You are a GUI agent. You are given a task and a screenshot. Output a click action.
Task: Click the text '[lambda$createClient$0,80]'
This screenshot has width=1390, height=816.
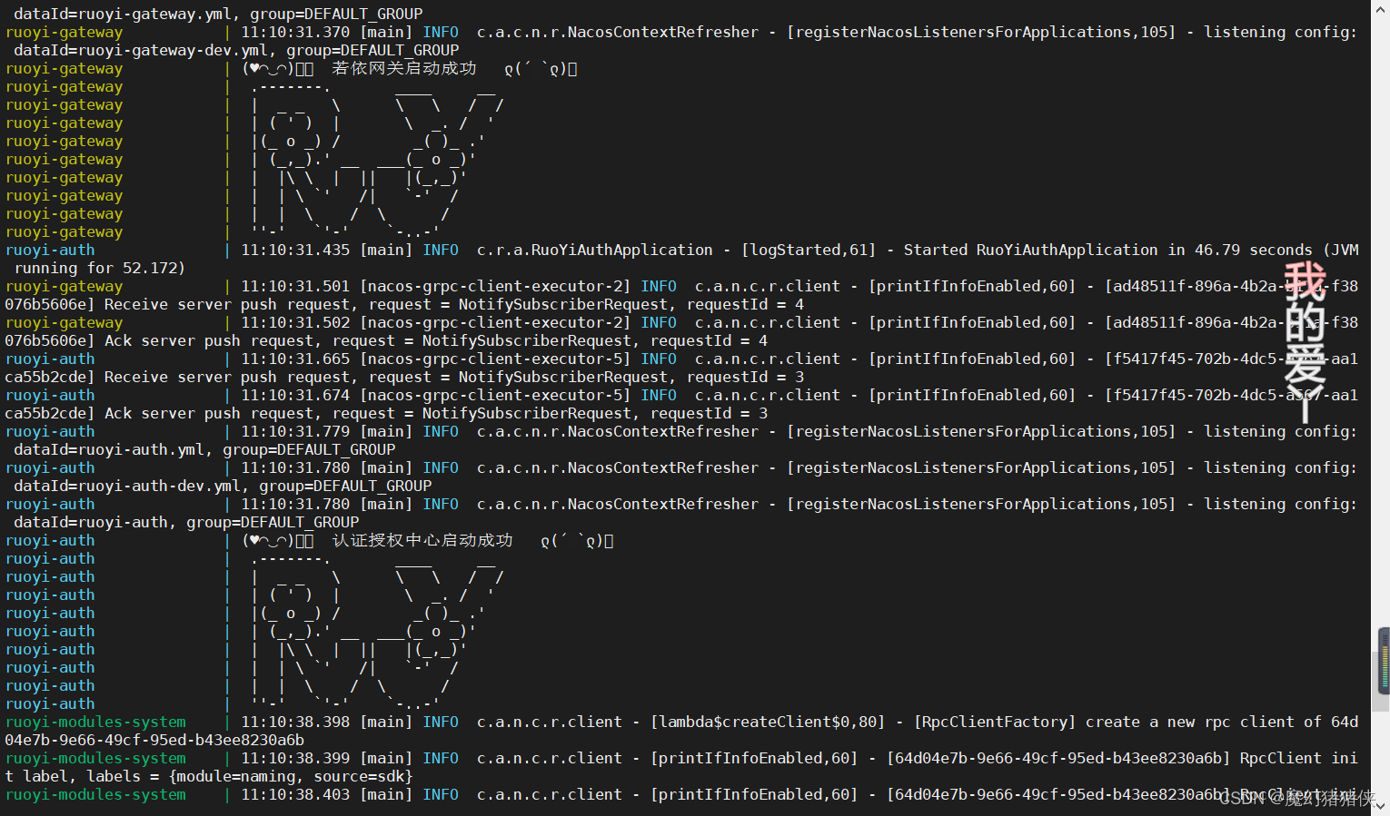[768, 722]
